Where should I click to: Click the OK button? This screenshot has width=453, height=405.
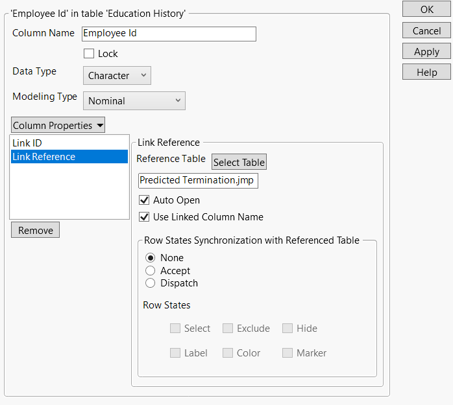click(426, 10)
